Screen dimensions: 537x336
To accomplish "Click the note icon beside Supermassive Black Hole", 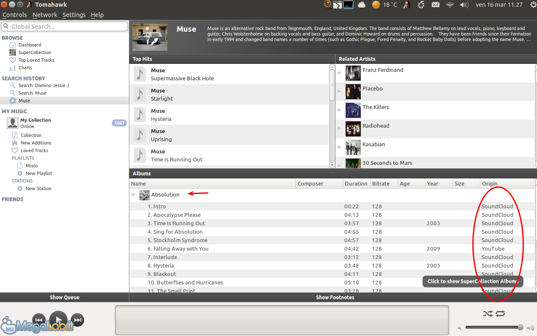I will coord(140,74).
